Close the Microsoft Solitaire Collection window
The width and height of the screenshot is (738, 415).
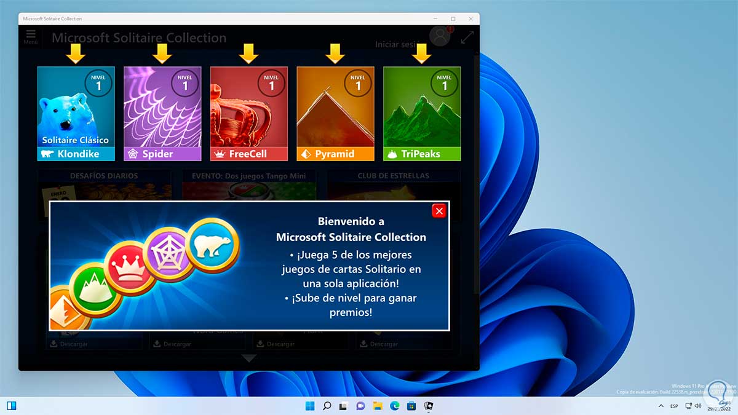point(470,18)
